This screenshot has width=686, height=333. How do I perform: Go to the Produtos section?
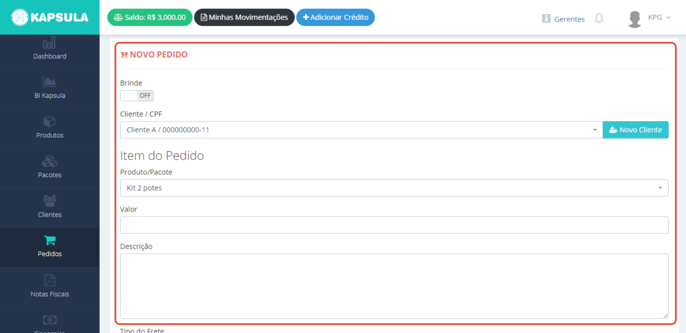(50, 129)
